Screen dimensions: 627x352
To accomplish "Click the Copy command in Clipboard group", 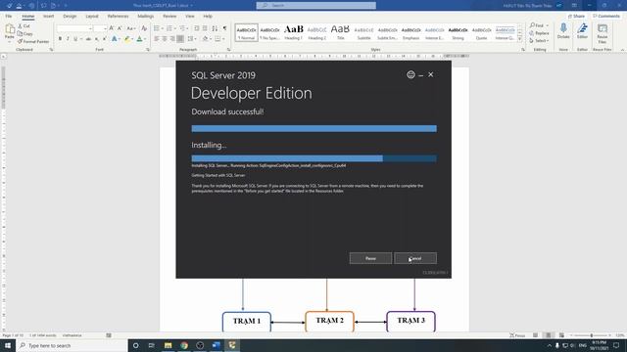I will [x=25, y=33].
